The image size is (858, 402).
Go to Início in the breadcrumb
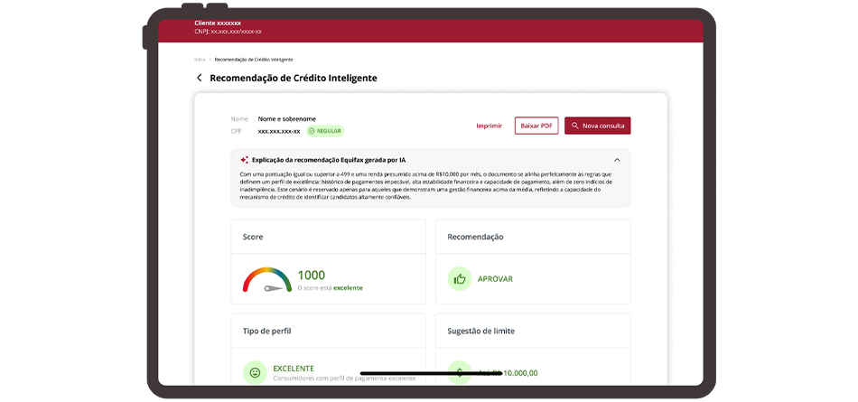[x=200, y=60]
